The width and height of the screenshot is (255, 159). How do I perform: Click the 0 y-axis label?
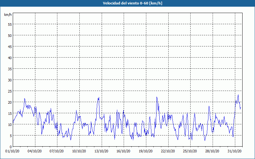tap(11, 147)
